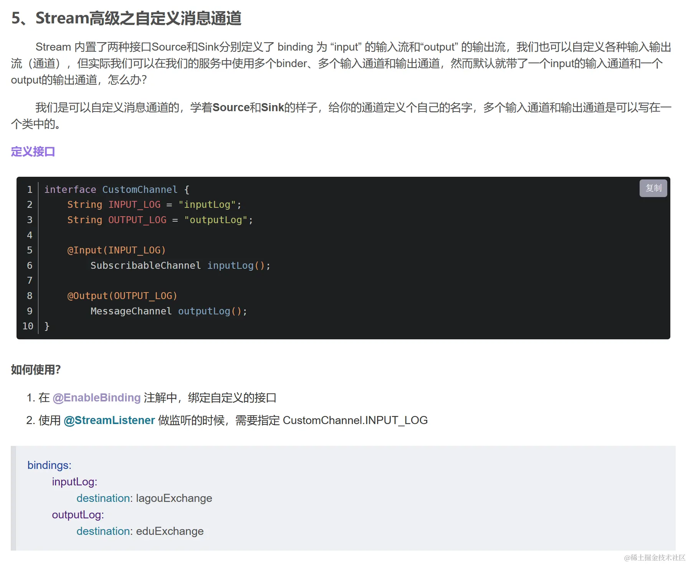Click list item 1 about 绑定自定义的接口
The height and width of the screenshot is (564, 688).
152,398
